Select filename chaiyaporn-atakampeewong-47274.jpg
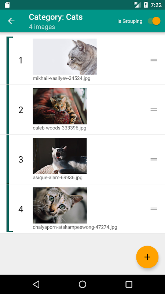This screenshot has height=294, width=165. pos(75,227)
